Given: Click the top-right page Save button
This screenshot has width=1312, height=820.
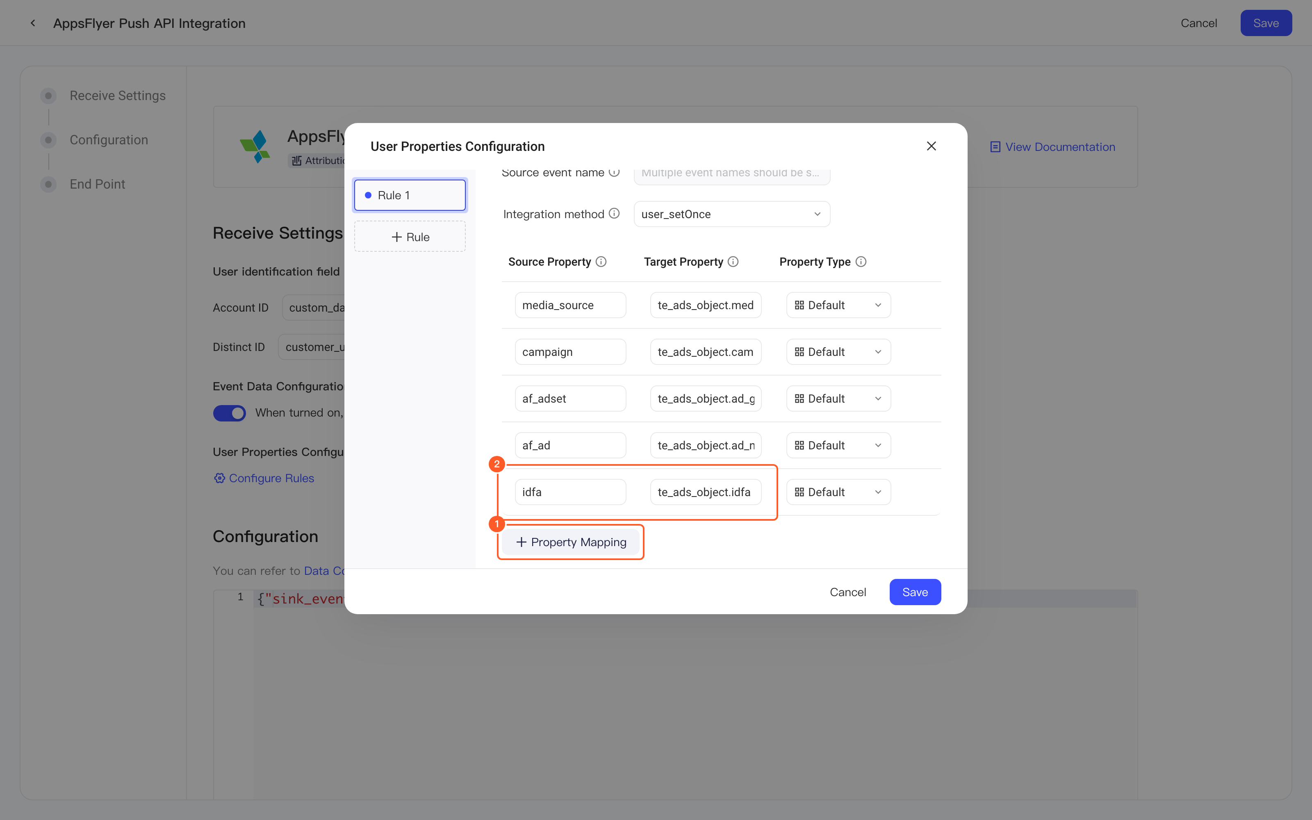Looking at the screenshot, I should tap(1265, 23).
